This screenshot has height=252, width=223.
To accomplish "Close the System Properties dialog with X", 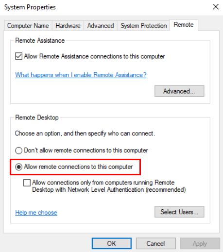I will point(216,7).
